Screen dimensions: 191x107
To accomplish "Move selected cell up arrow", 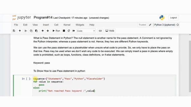I will [42, 31].
